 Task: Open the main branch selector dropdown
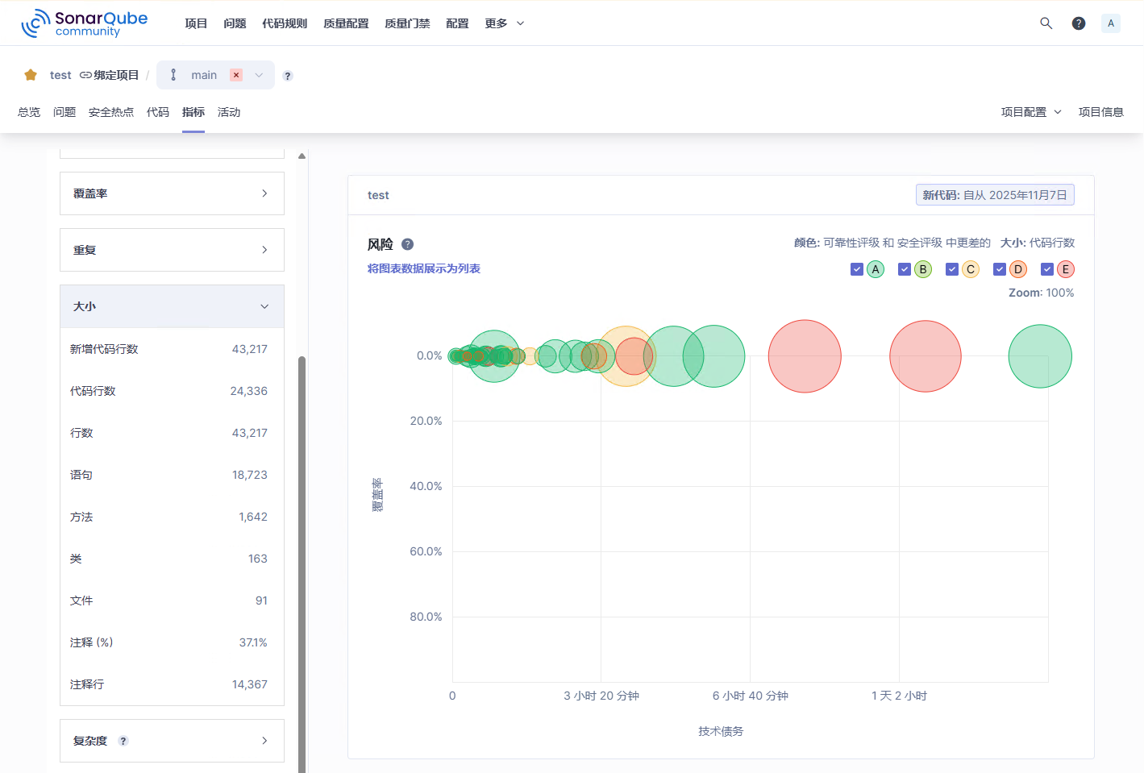click(x=258, y=74)
